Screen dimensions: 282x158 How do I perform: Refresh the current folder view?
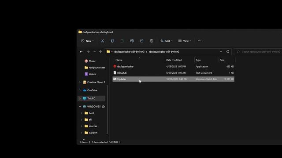pyautogui.click(x=228, y=52)
